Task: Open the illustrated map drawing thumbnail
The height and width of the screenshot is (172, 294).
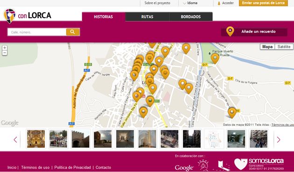Action: click(x=214, y=139)
